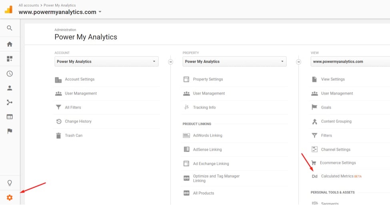The height and width of the screenshot is (205, 390).
Task: Click the Optimize and Tag Manager icon
Action: click(x=186, y=178)
